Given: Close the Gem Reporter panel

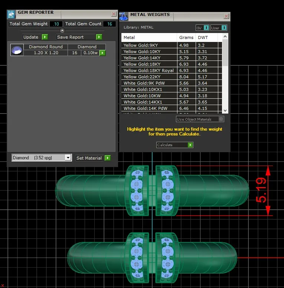Looking at the screenshot, I should point(114,14).
